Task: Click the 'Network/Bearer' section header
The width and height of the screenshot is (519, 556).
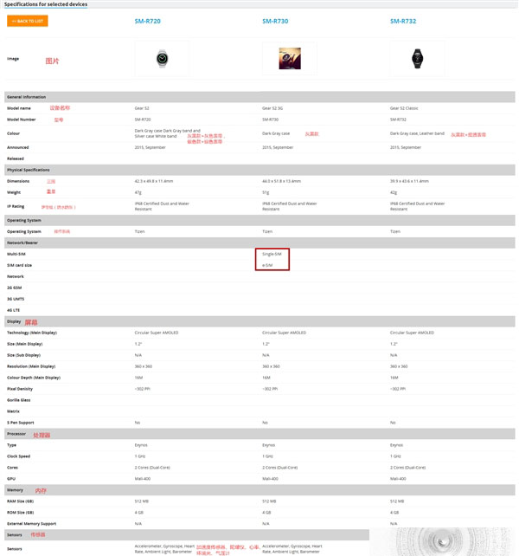Action: [x=259, y=242]
